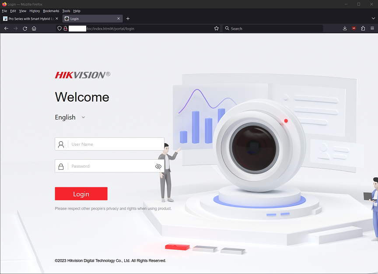Viewport: 378px width, 274px height.
Task: Focus the Password input field
Action: click(109, 166)
